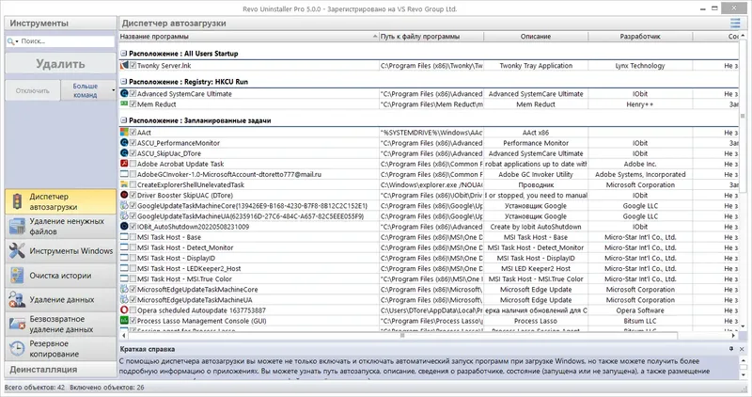Click the Adobe Acrobat Update Task icon
752x397 pixels.
[x=124, y=164]
